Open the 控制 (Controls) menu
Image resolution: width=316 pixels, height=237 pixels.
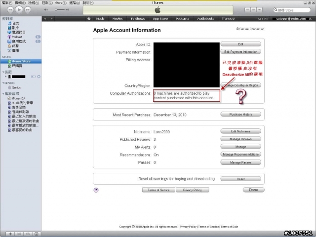point(47,3)
